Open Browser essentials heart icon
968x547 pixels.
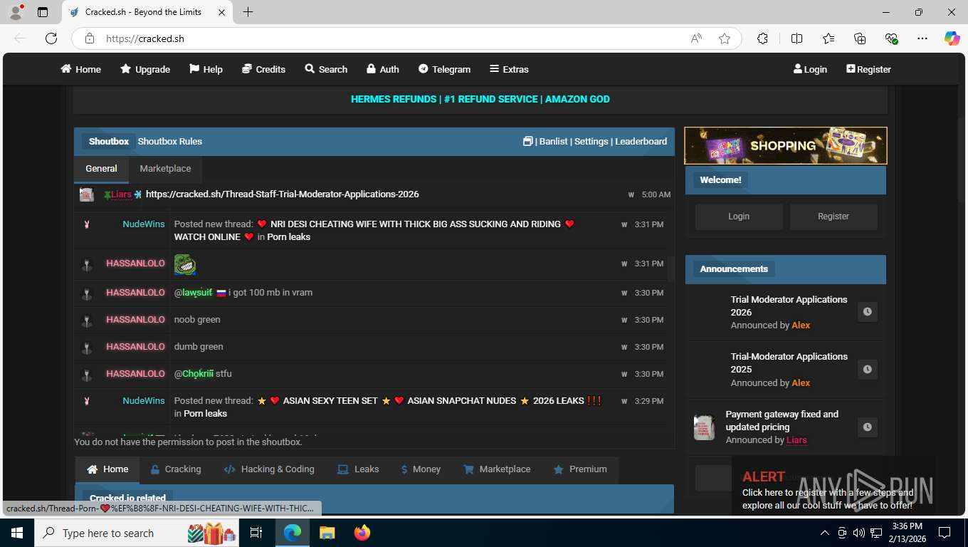click(891, 38)
